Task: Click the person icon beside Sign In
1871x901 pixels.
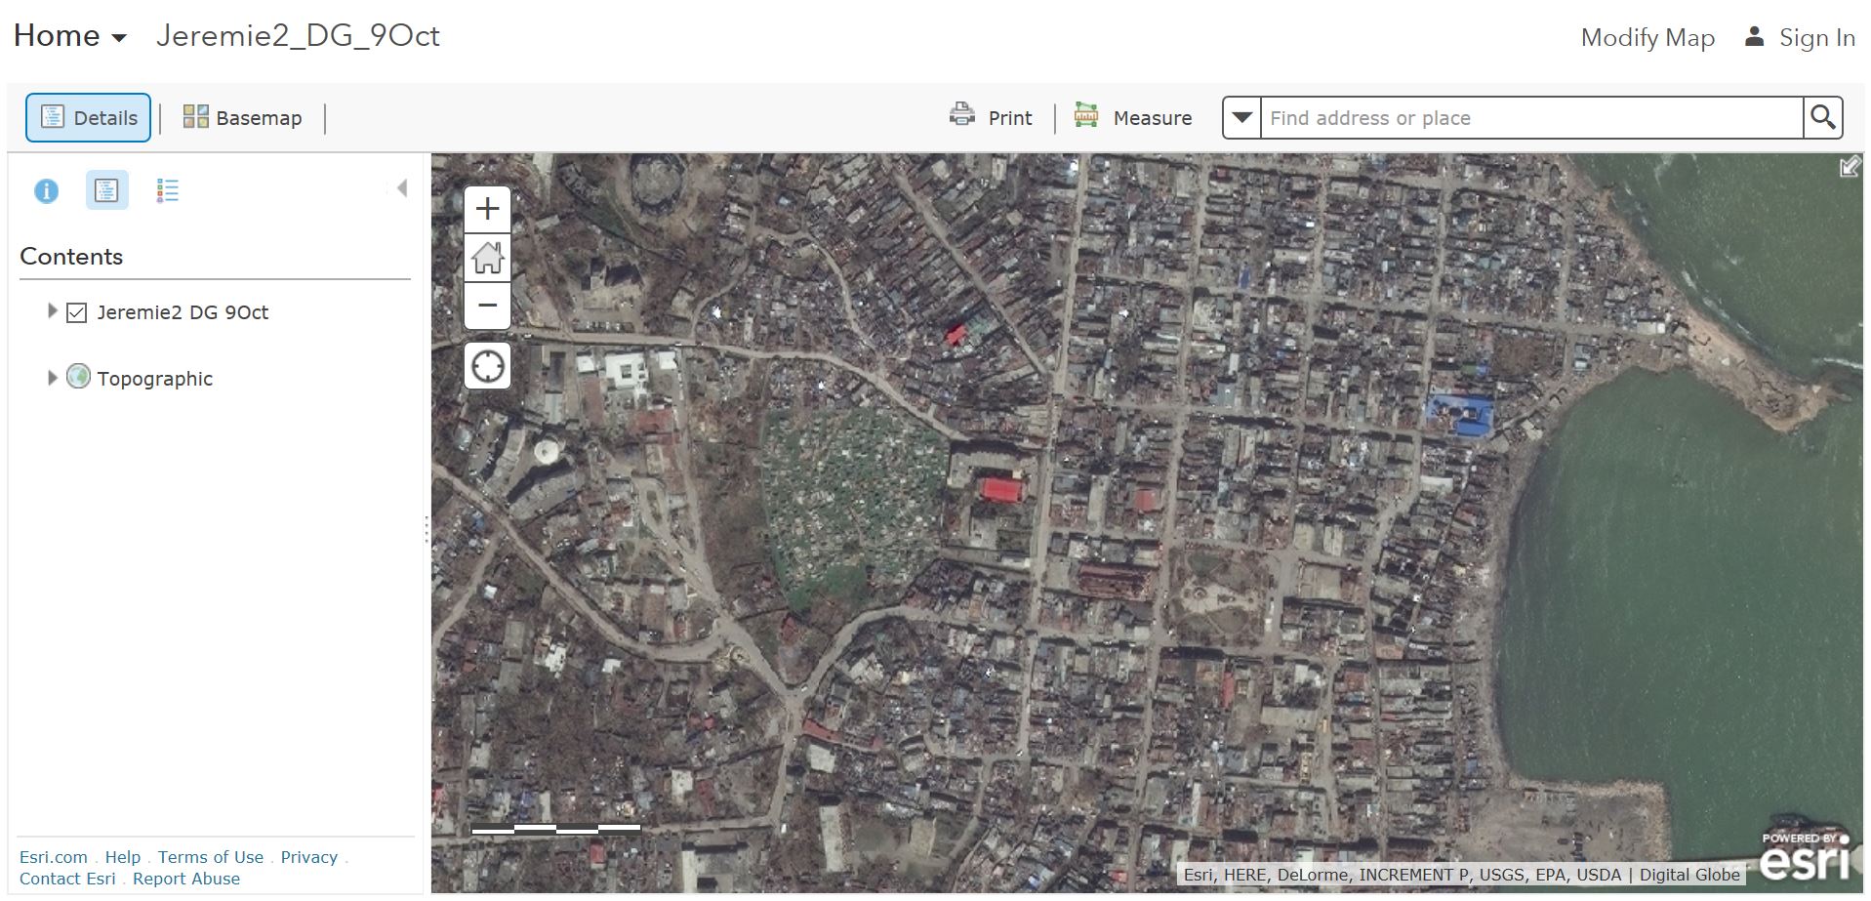Action: tap(1754, 36)
